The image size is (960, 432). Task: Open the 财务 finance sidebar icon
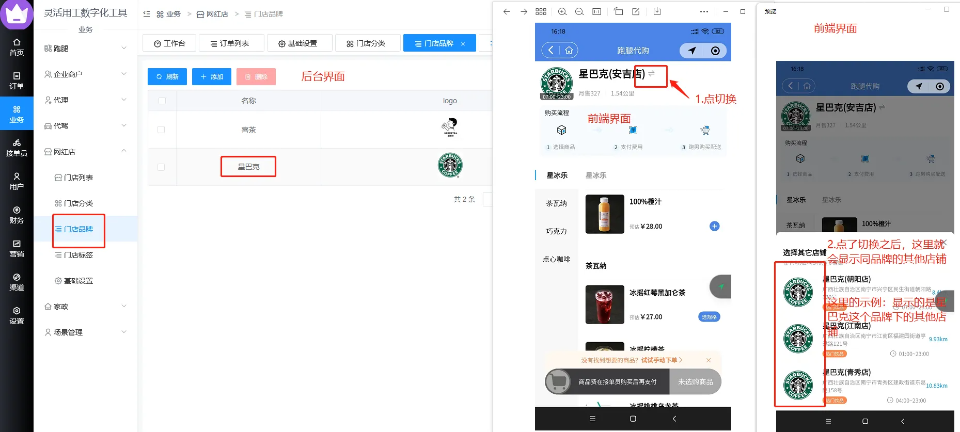click(x=17, y=215)
